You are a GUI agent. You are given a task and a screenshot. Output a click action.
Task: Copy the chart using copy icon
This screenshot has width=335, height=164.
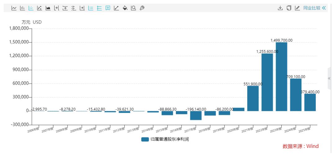(x=289, y=8)
